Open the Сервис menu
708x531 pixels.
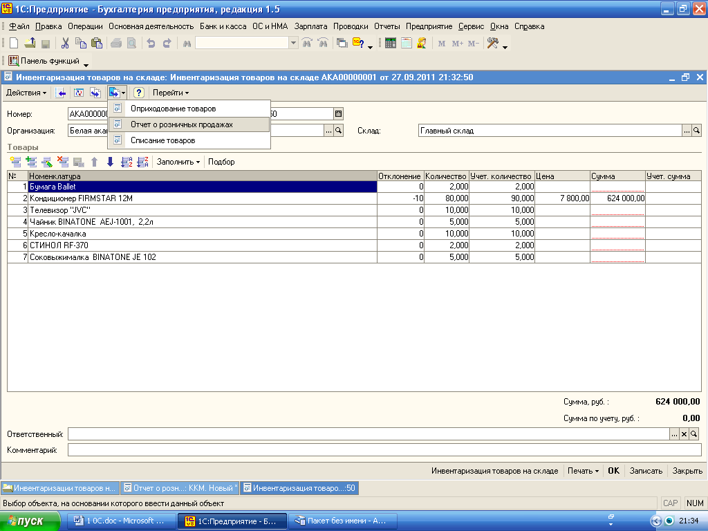[471, 26]
